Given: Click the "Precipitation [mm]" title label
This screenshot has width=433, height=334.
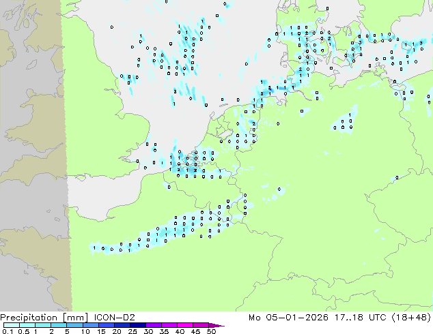Looking at the screenshot, I should 44,318.
